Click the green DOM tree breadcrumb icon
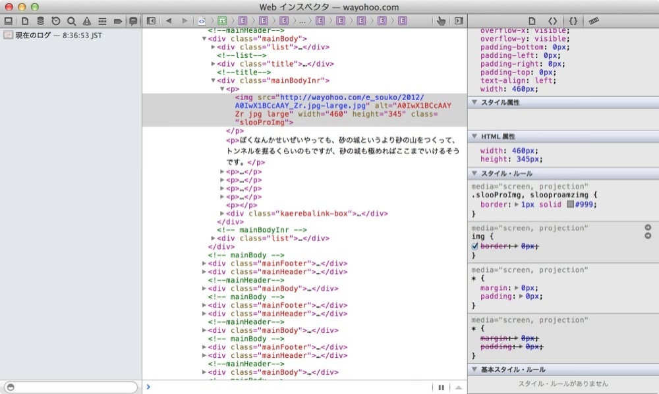 coord(222,20)
